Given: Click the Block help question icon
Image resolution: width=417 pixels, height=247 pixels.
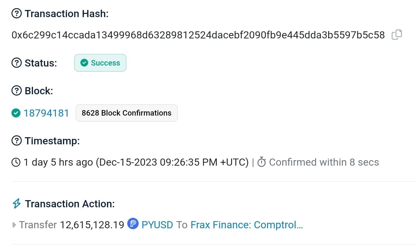Looking at the screenshot, I should (16, 91).
